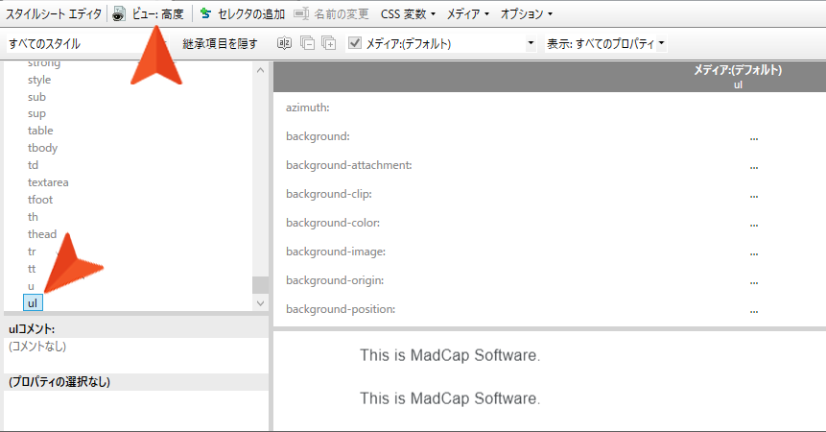Select the thead selector in the list

[x=42, y=234]
